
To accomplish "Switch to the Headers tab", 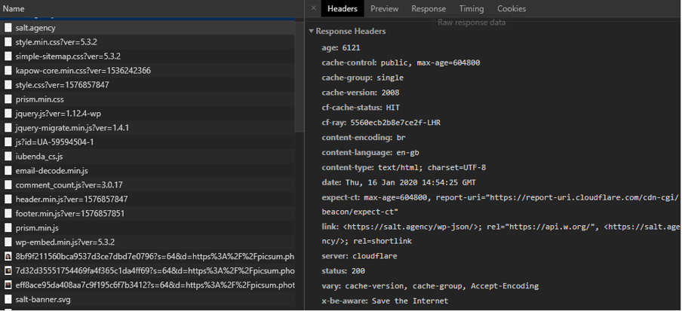I will 343,9.
